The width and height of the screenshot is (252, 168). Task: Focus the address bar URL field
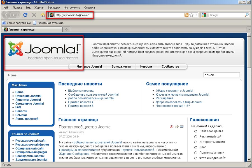point(119,15)
